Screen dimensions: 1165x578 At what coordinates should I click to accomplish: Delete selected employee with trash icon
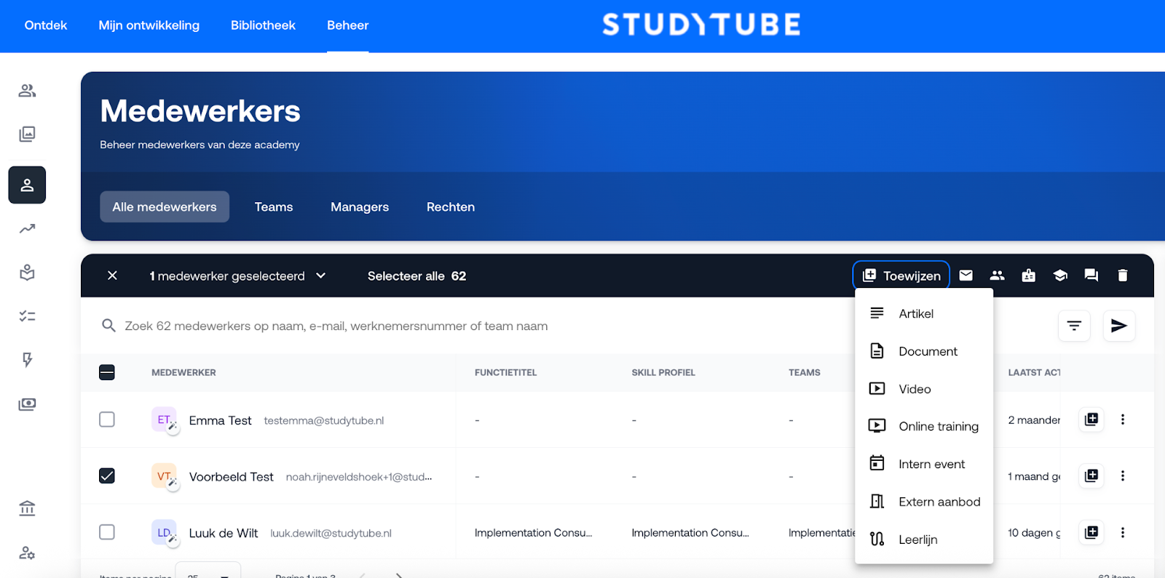(1123, 276)
